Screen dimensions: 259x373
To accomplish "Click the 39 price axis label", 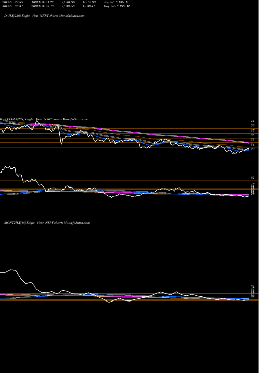I will coord(253,125).
